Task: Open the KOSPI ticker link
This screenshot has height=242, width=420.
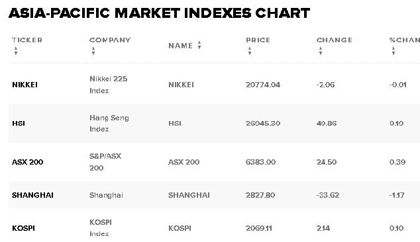Action: point(23,228)
